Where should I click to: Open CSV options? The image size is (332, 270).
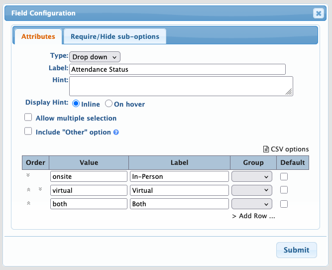[x=286, y=149]
